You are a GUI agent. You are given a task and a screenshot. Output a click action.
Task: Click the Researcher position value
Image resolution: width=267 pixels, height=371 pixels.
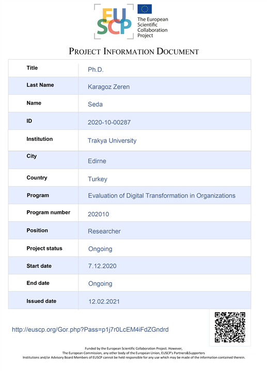point(104,231)
